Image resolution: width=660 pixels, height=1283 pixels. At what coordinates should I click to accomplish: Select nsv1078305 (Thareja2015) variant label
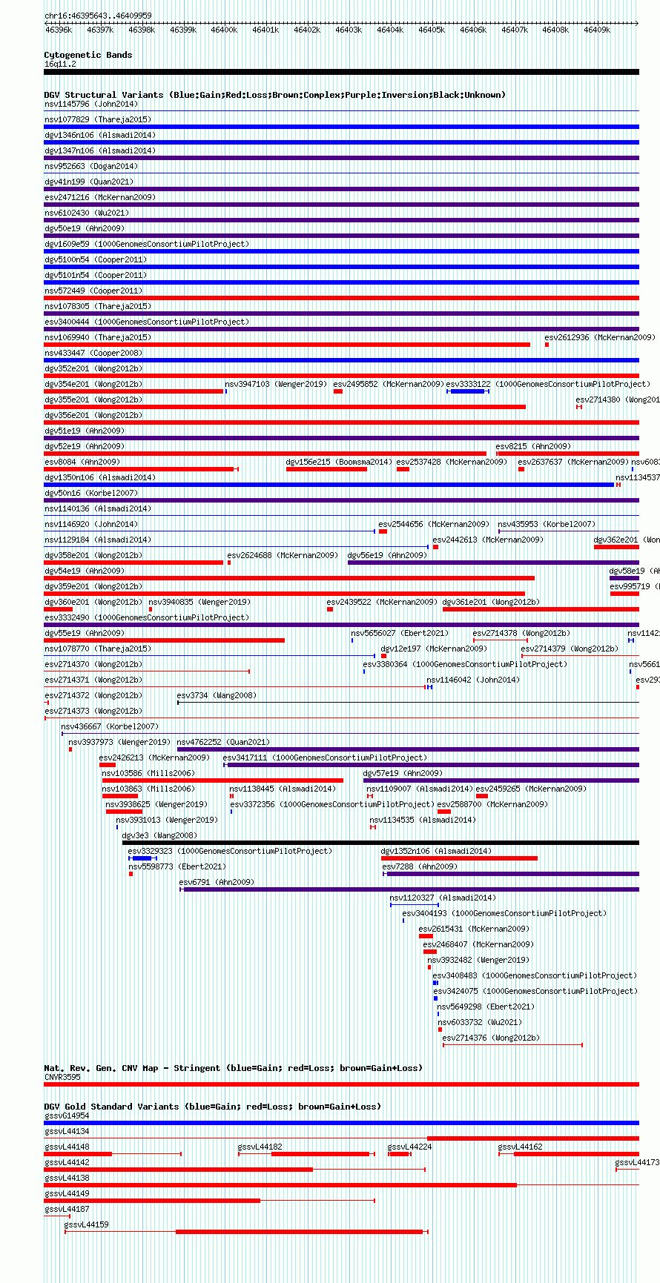point(98,306)
